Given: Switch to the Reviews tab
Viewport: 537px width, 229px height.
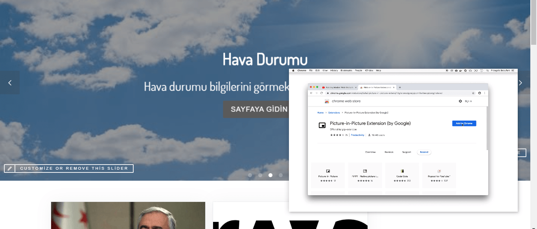Looking at the screenshot, I should coord(389,152).
